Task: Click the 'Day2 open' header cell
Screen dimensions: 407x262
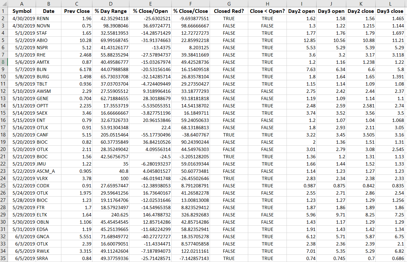Action: (x=302, y=11)
